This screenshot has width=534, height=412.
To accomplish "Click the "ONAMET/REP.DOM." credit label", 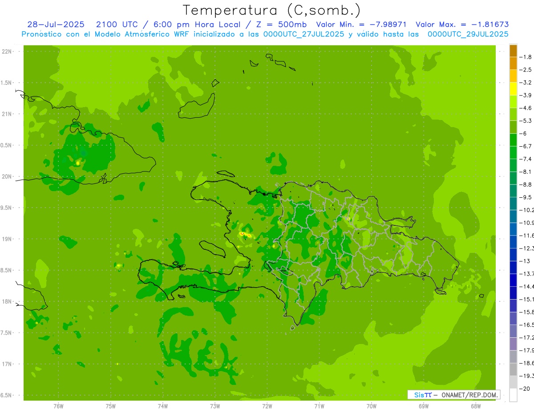I will (x=469, y=395).
